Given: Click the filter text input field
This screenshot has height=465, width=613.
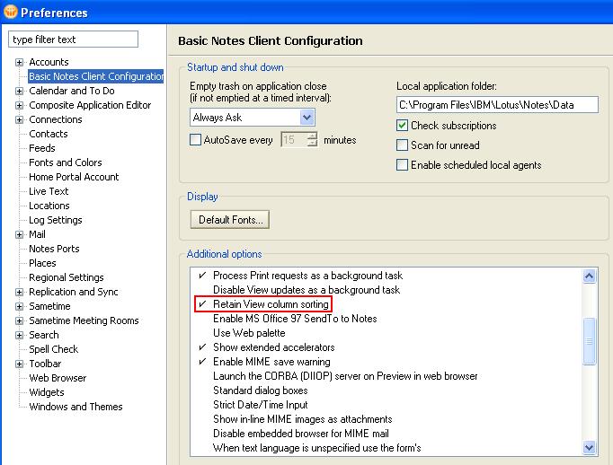Looking at the screenshot, I should tap(74, 39).
